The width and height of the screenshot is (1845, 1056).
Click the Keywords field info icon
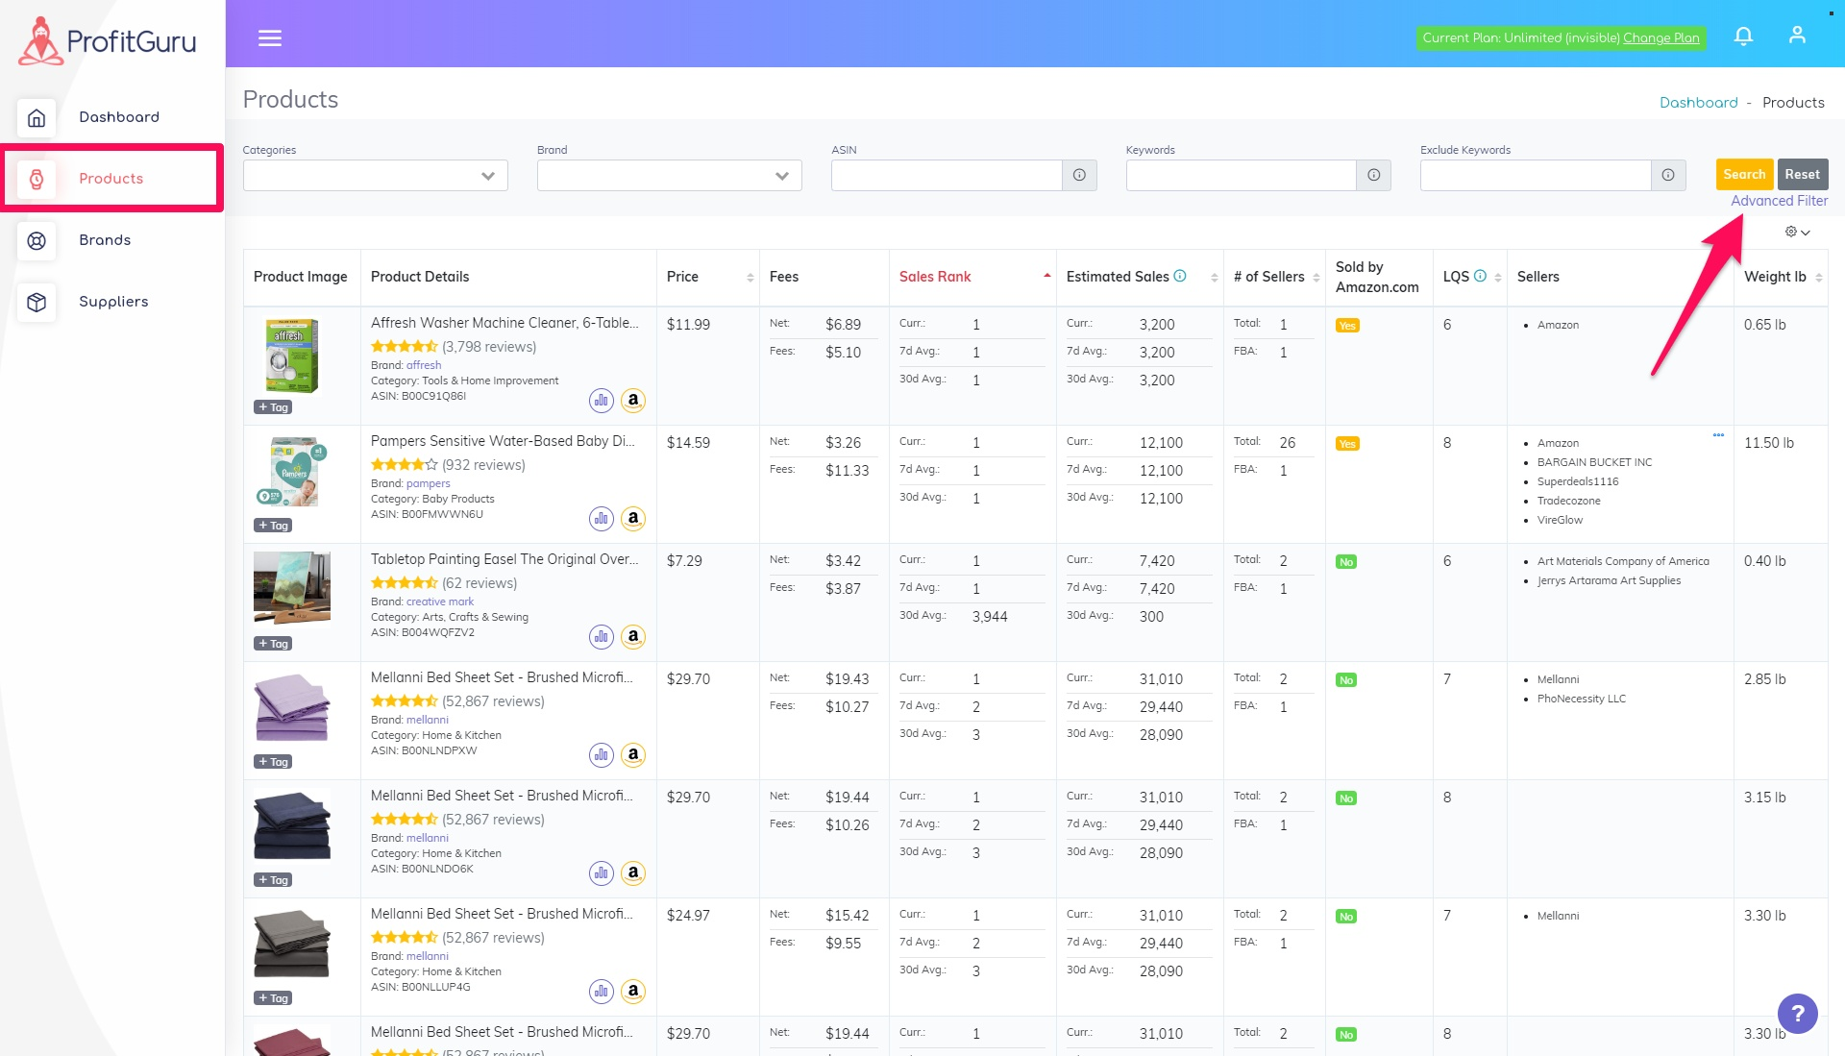(1373, 176)
